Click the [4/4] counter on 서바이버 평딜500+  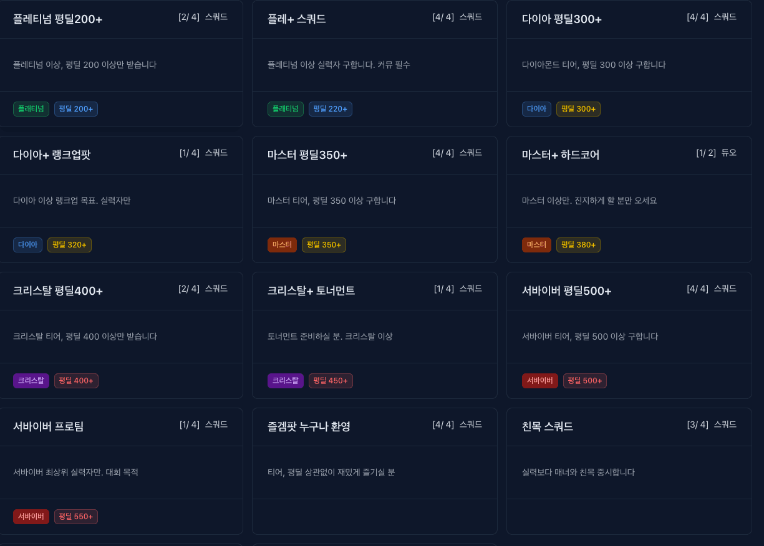tap(697, 289)
